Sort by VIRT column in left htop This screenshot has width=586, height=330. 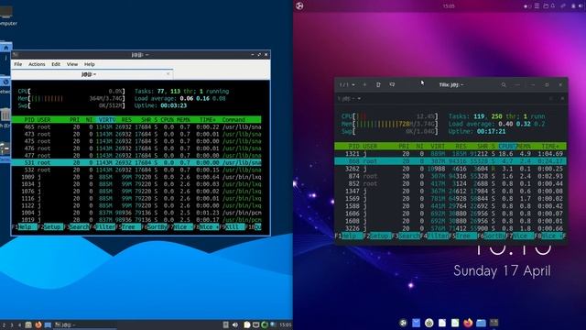pyautogui.click(x=107, y=120)
